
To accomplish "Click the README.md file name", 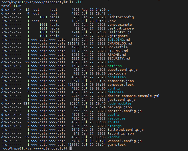I will [x=117, y=55].
